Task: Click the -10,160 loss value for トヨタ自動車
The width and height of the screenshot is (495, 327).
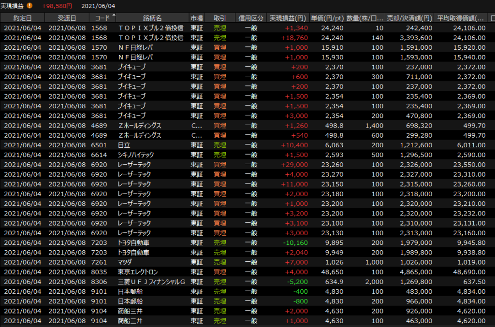Action: (x=294, y=242)
